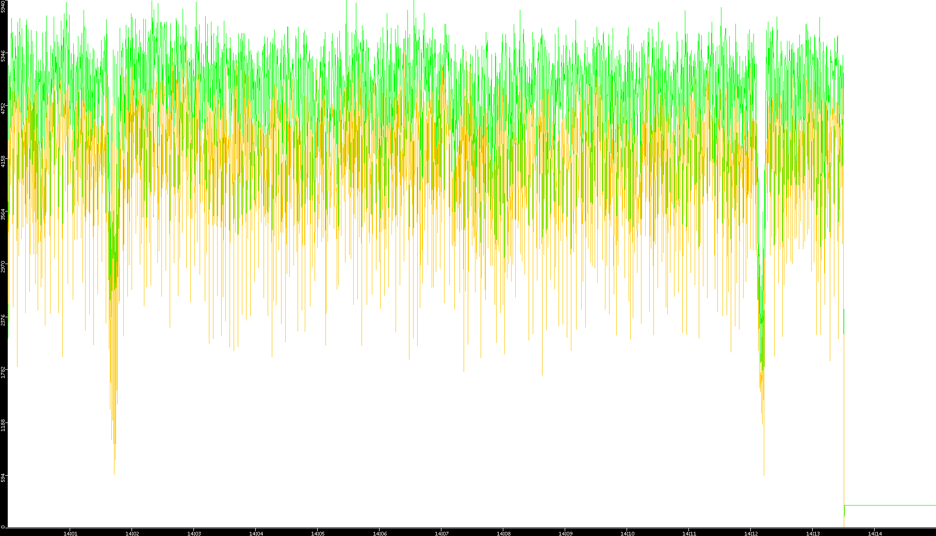Click the 3564 value axis label
Screen dimensions: 936x536
coord(3,214)
